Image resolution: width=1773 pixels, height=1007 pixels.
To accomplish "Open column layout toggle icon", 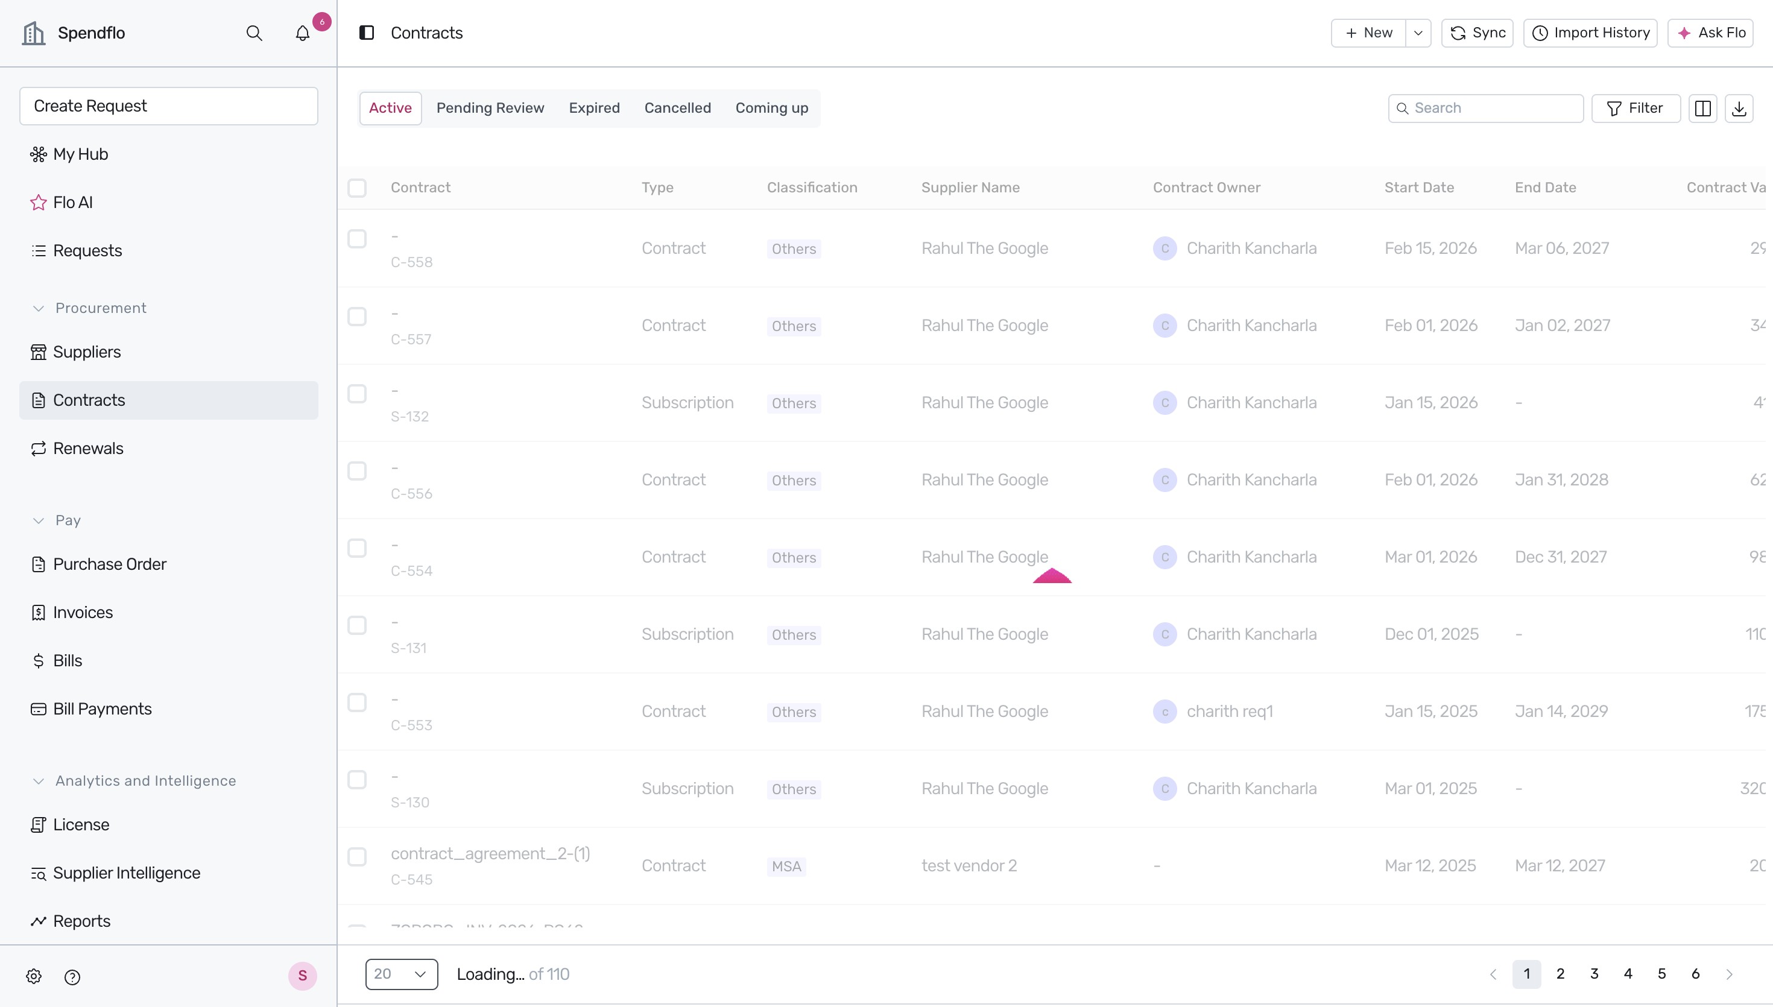I will pyautogui.click(x=1703, y=109).
